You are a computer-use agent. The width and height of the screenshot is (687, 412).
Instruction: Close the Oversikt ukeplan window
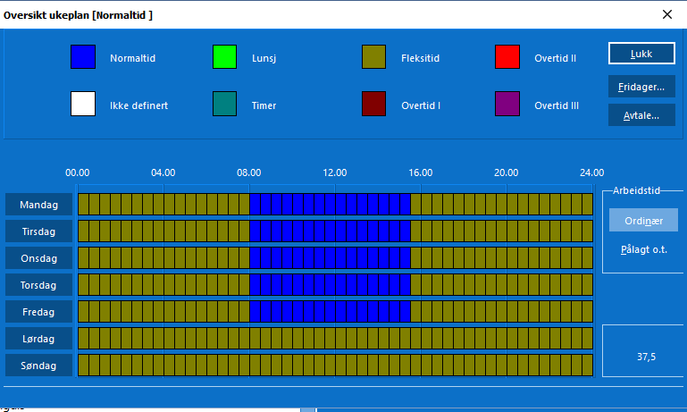(x=666, y=14)
